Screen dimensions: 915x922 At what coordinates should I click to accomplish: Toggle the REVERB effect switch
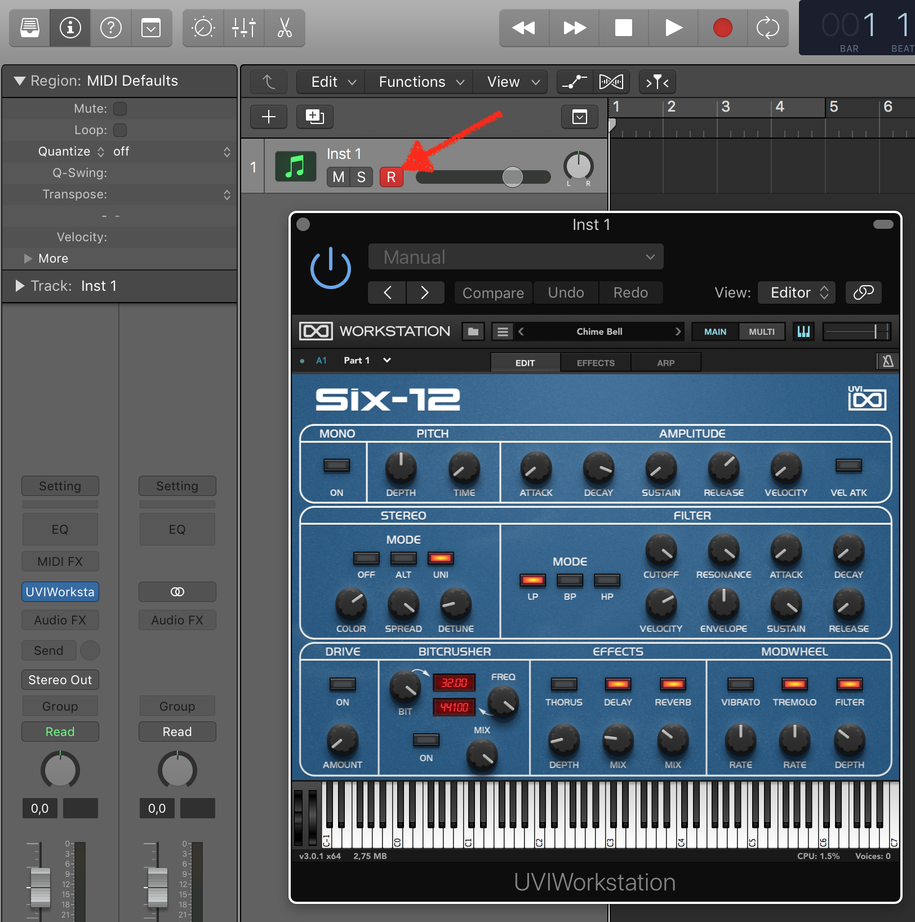tap(673, 684)
